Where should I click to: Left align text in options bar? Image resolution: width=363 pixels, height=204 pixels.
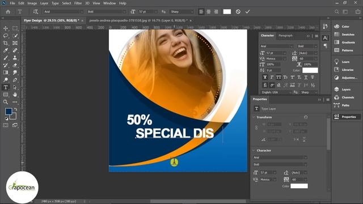pyautogui.click(x=201, y=11)
